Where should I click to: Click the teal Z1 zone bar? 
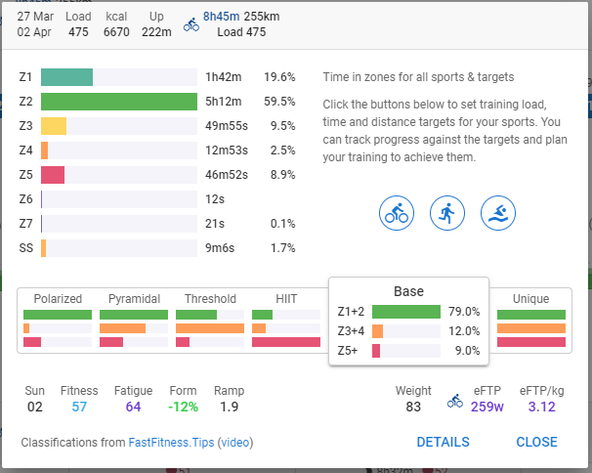[x=66, y=76]
